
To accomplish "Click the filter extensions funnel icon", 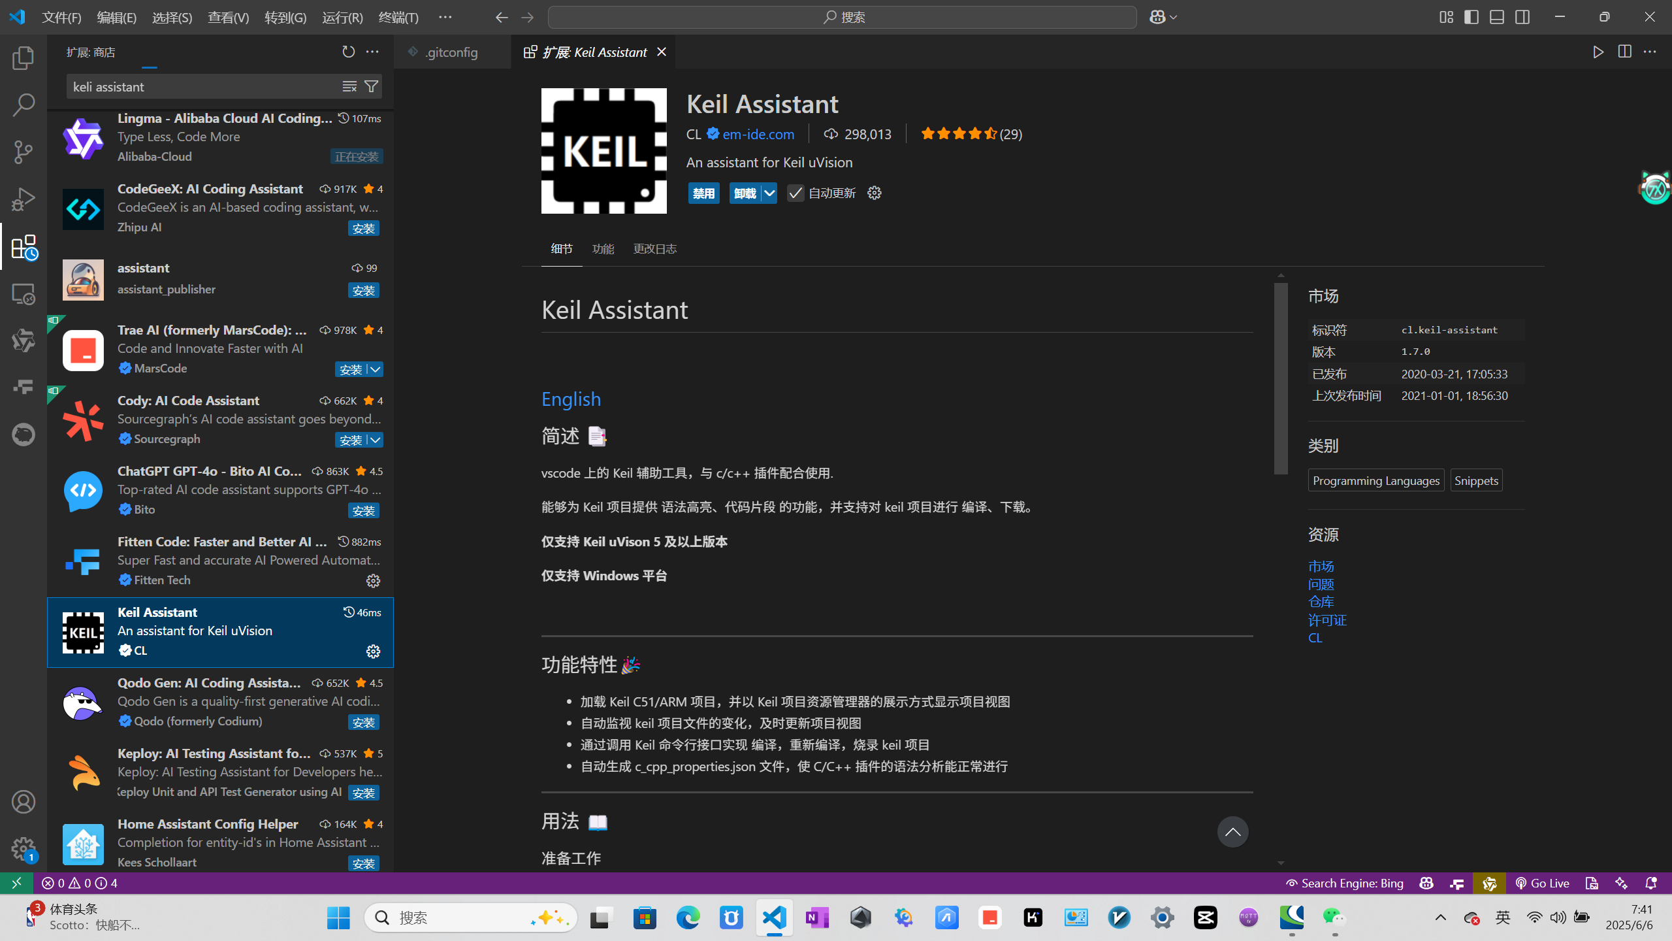I will pos(371,86).
